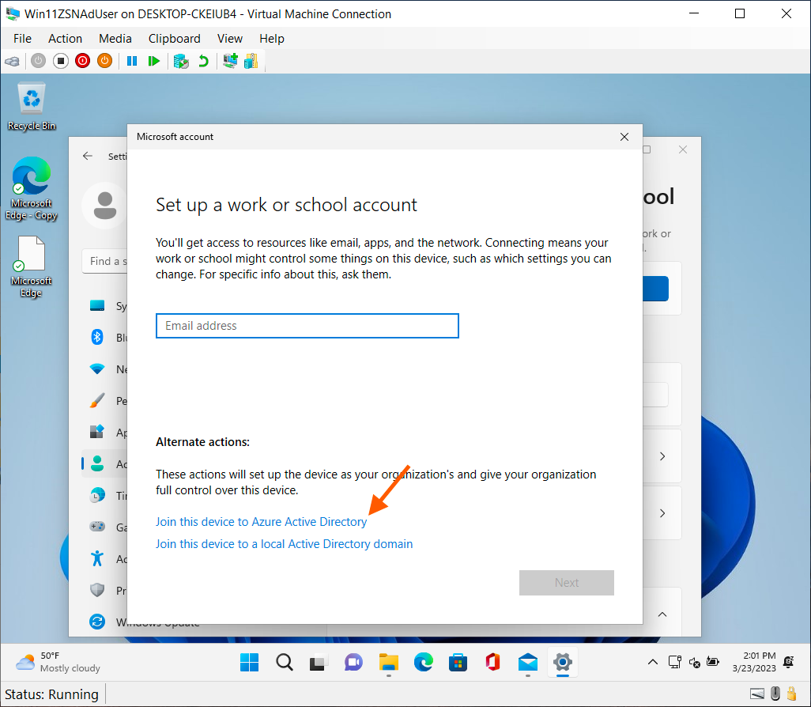
Task: Click the red Shut Down icon
Action: click(x=82, y=61)
